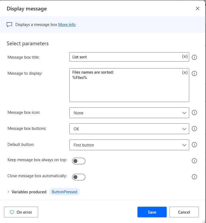The height and width of the screenshot is (223, 206).
Task: Open the On error settings
Action: coord(21,212)
